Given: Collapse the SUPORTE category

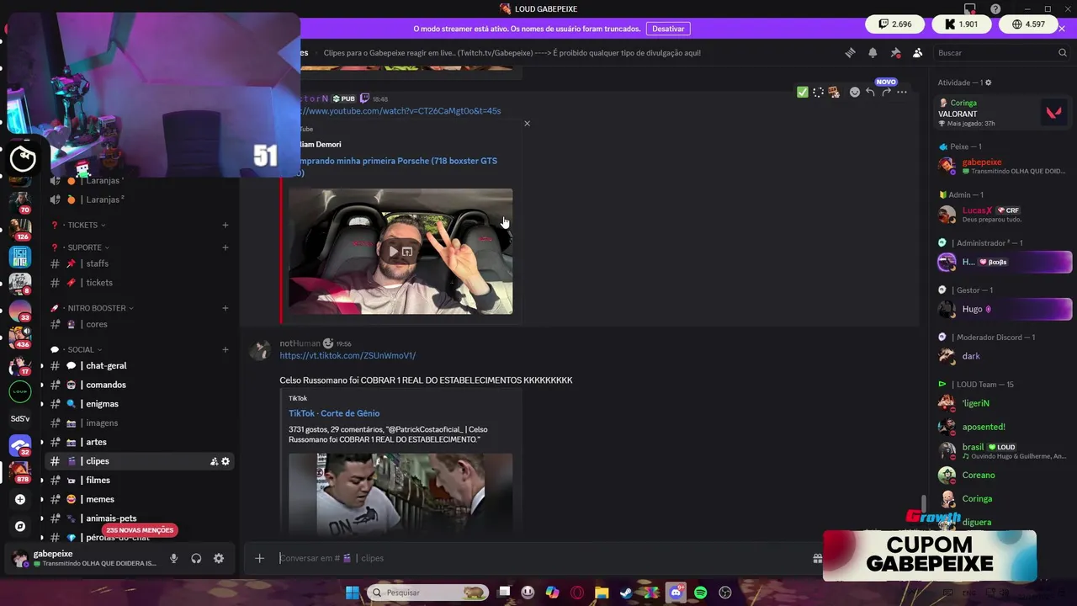Looking at the screenshot, I should tap(85, 247).
